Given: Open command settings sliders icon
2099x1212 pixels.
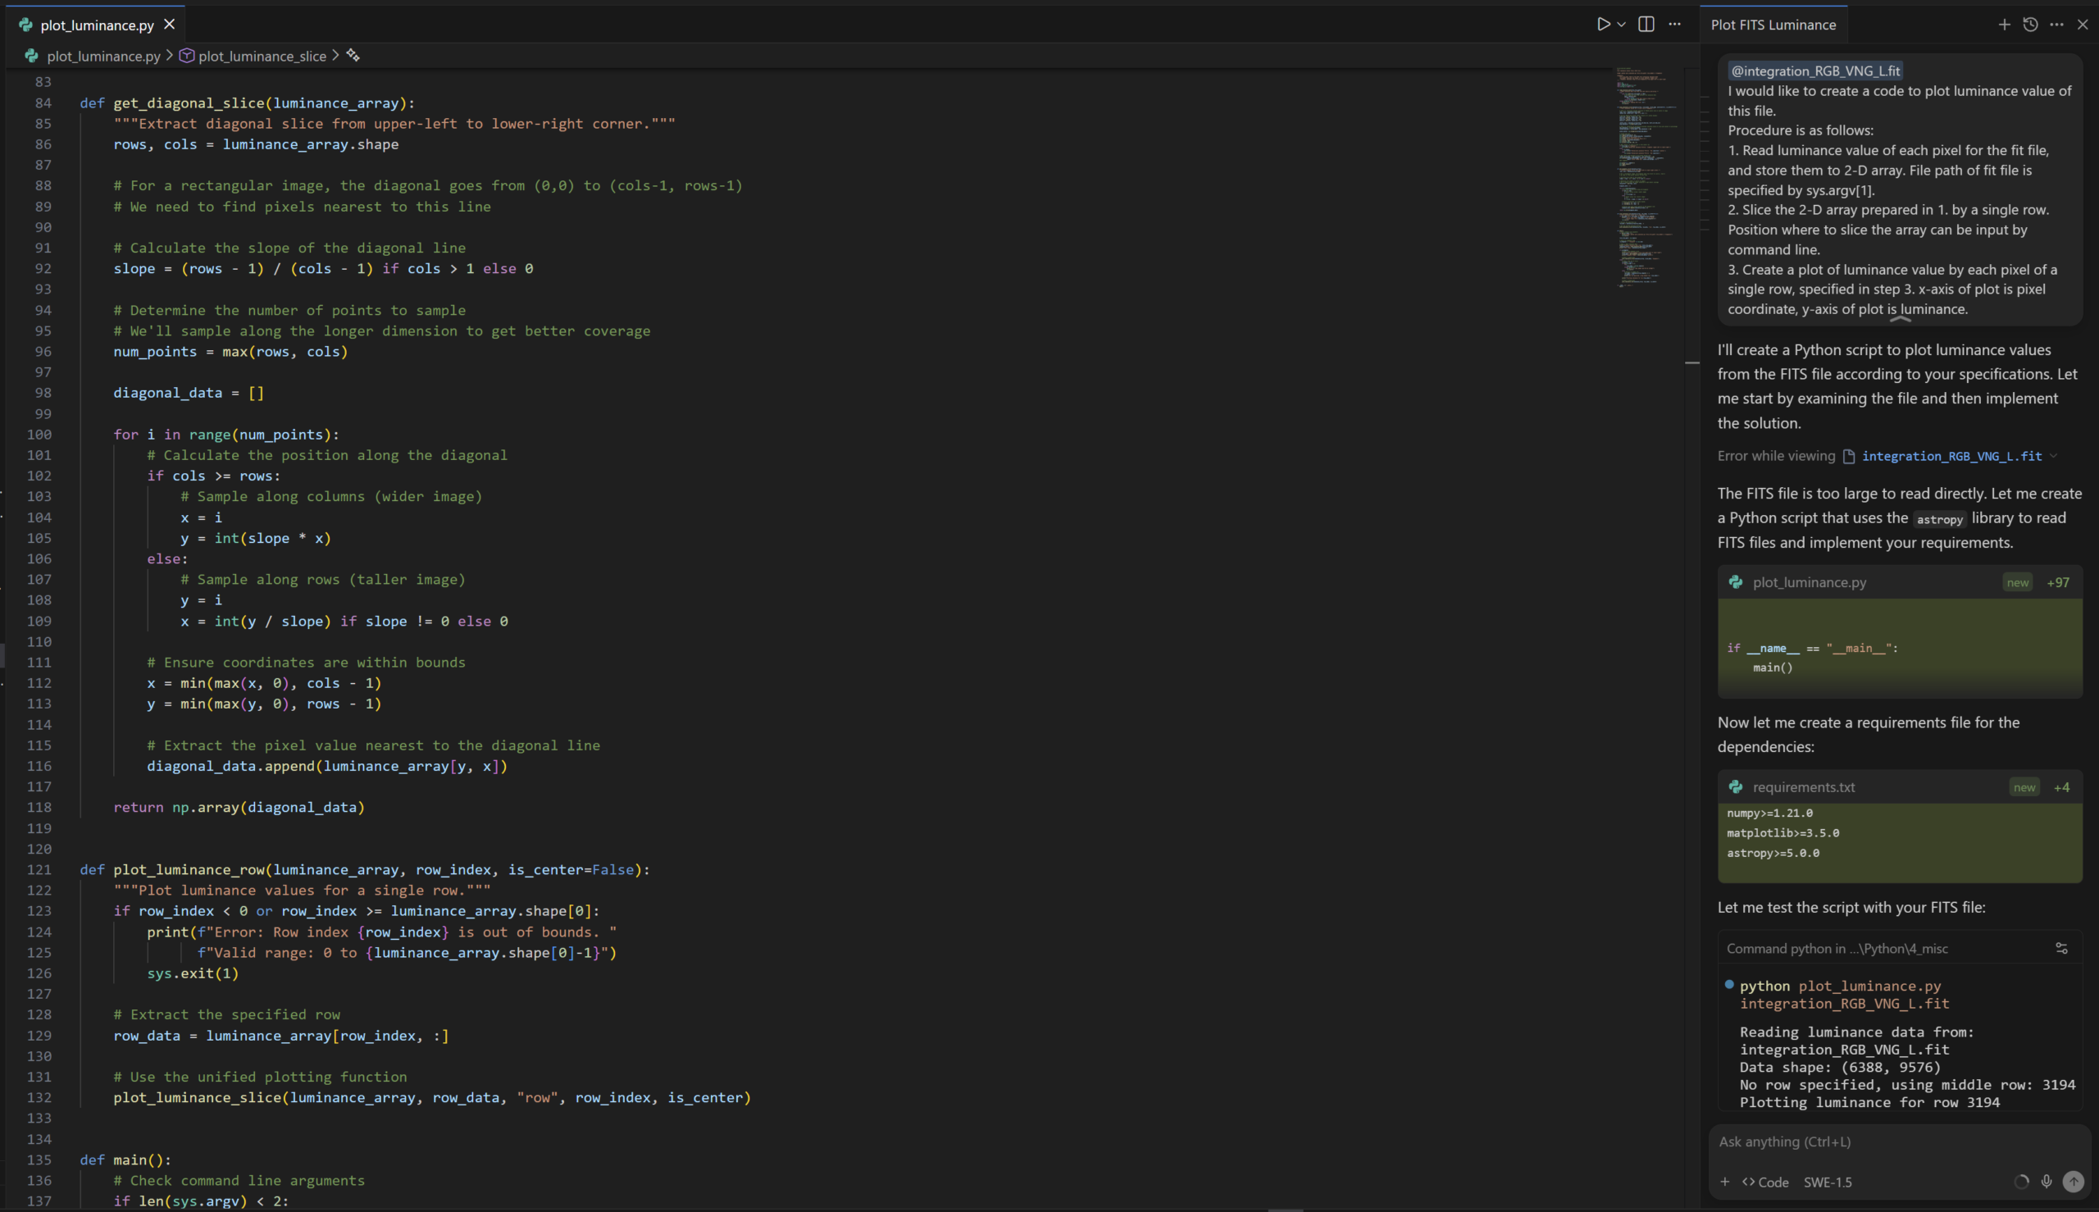Looking at the screenshot, I should [x=2060, y=948].
